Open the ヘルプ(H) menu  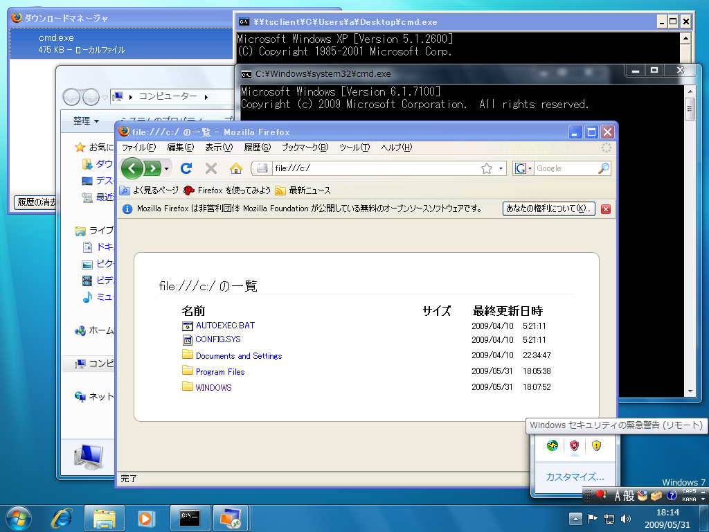(397, 148)
